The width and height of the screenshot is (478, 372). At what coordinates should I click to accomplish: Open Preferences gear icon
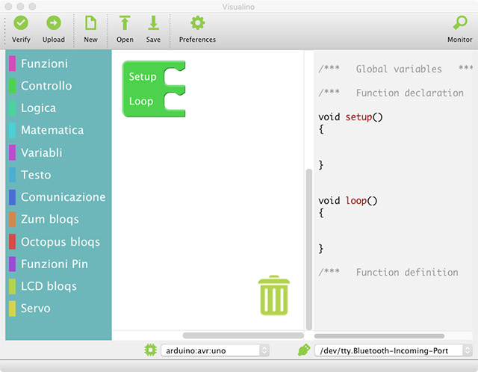click(x=197, y=24)
